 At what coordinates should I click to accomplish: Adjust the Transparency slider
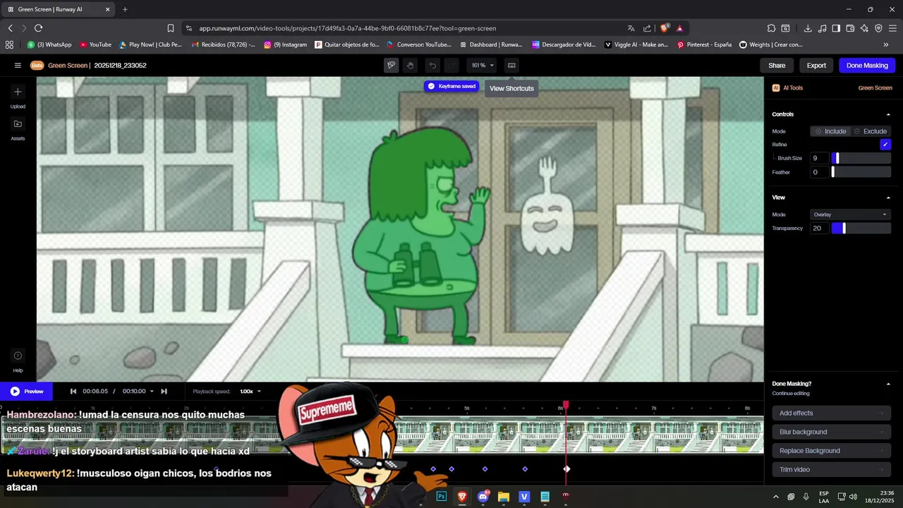[861, 229]
